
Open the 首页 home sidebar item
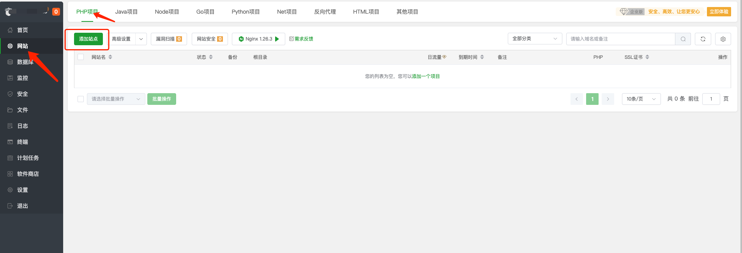click(x=31, y=30)
